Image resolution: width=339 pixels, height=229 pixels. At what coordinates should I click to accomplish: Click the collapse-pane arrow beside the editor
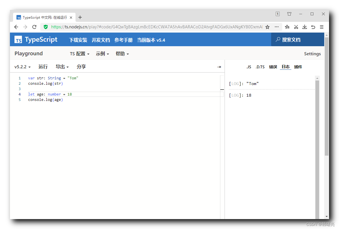219,67
